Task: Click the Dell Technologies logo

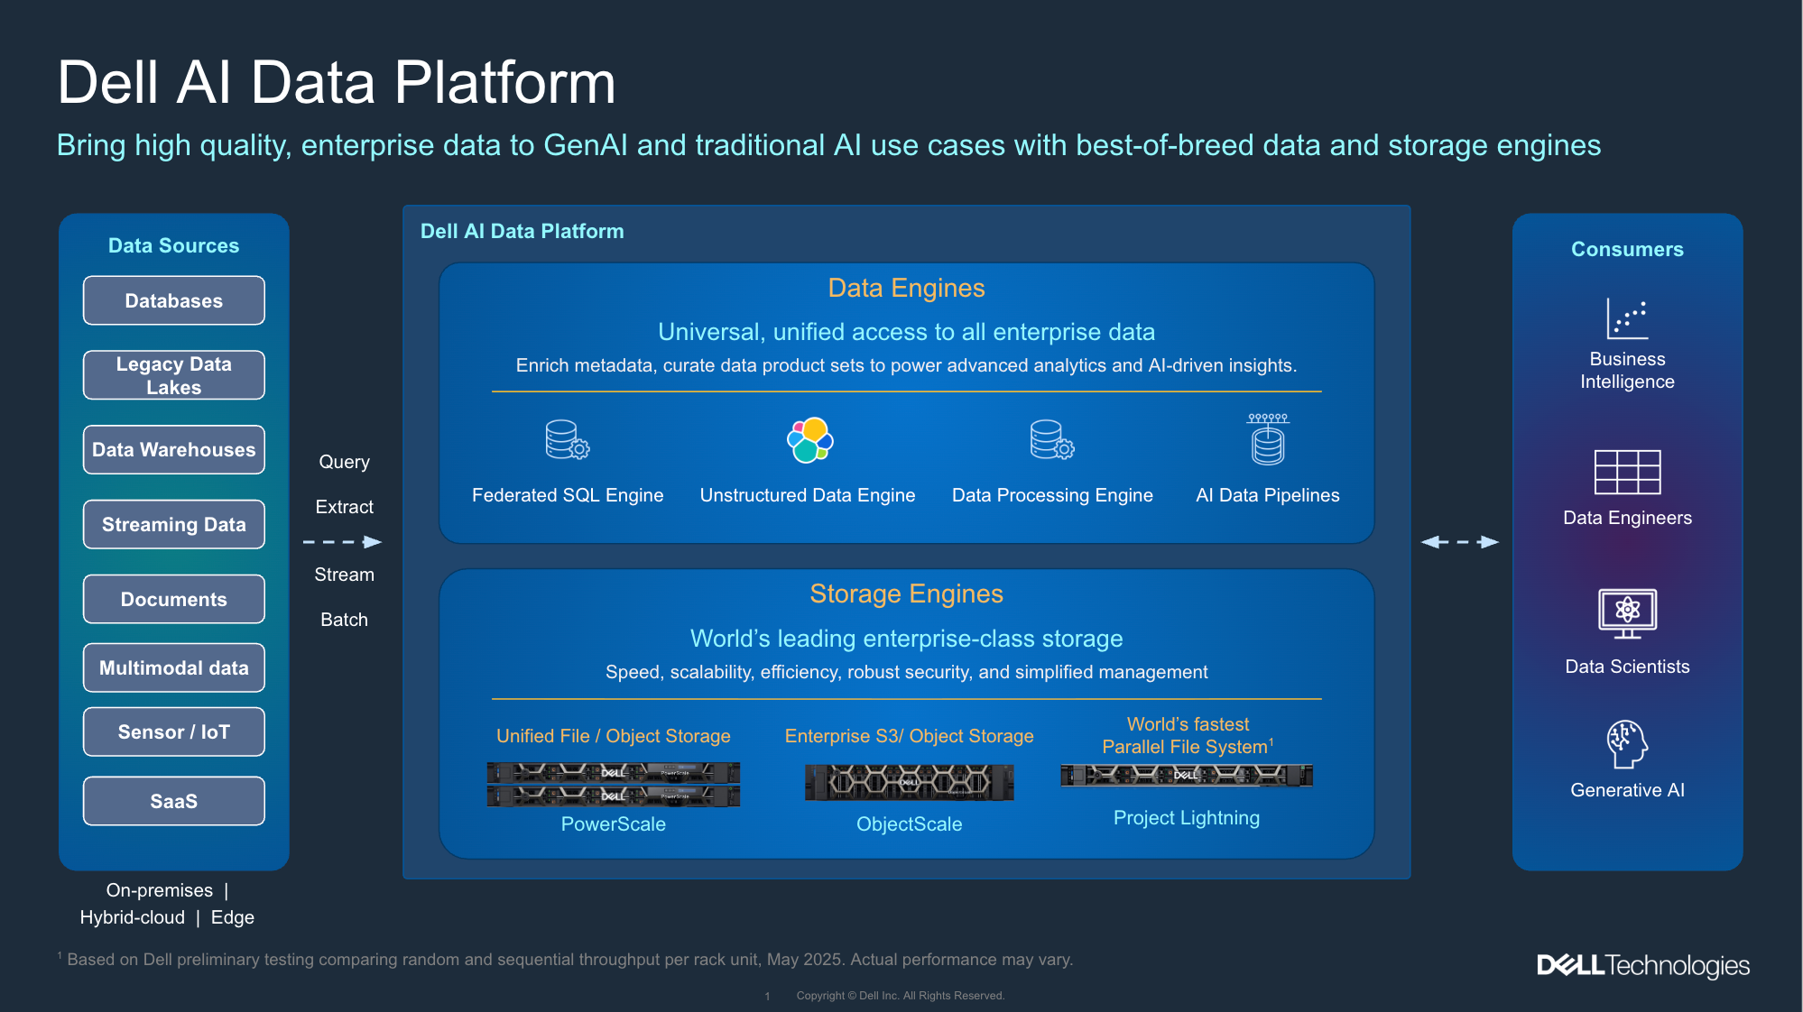Action: (1643, 965)
